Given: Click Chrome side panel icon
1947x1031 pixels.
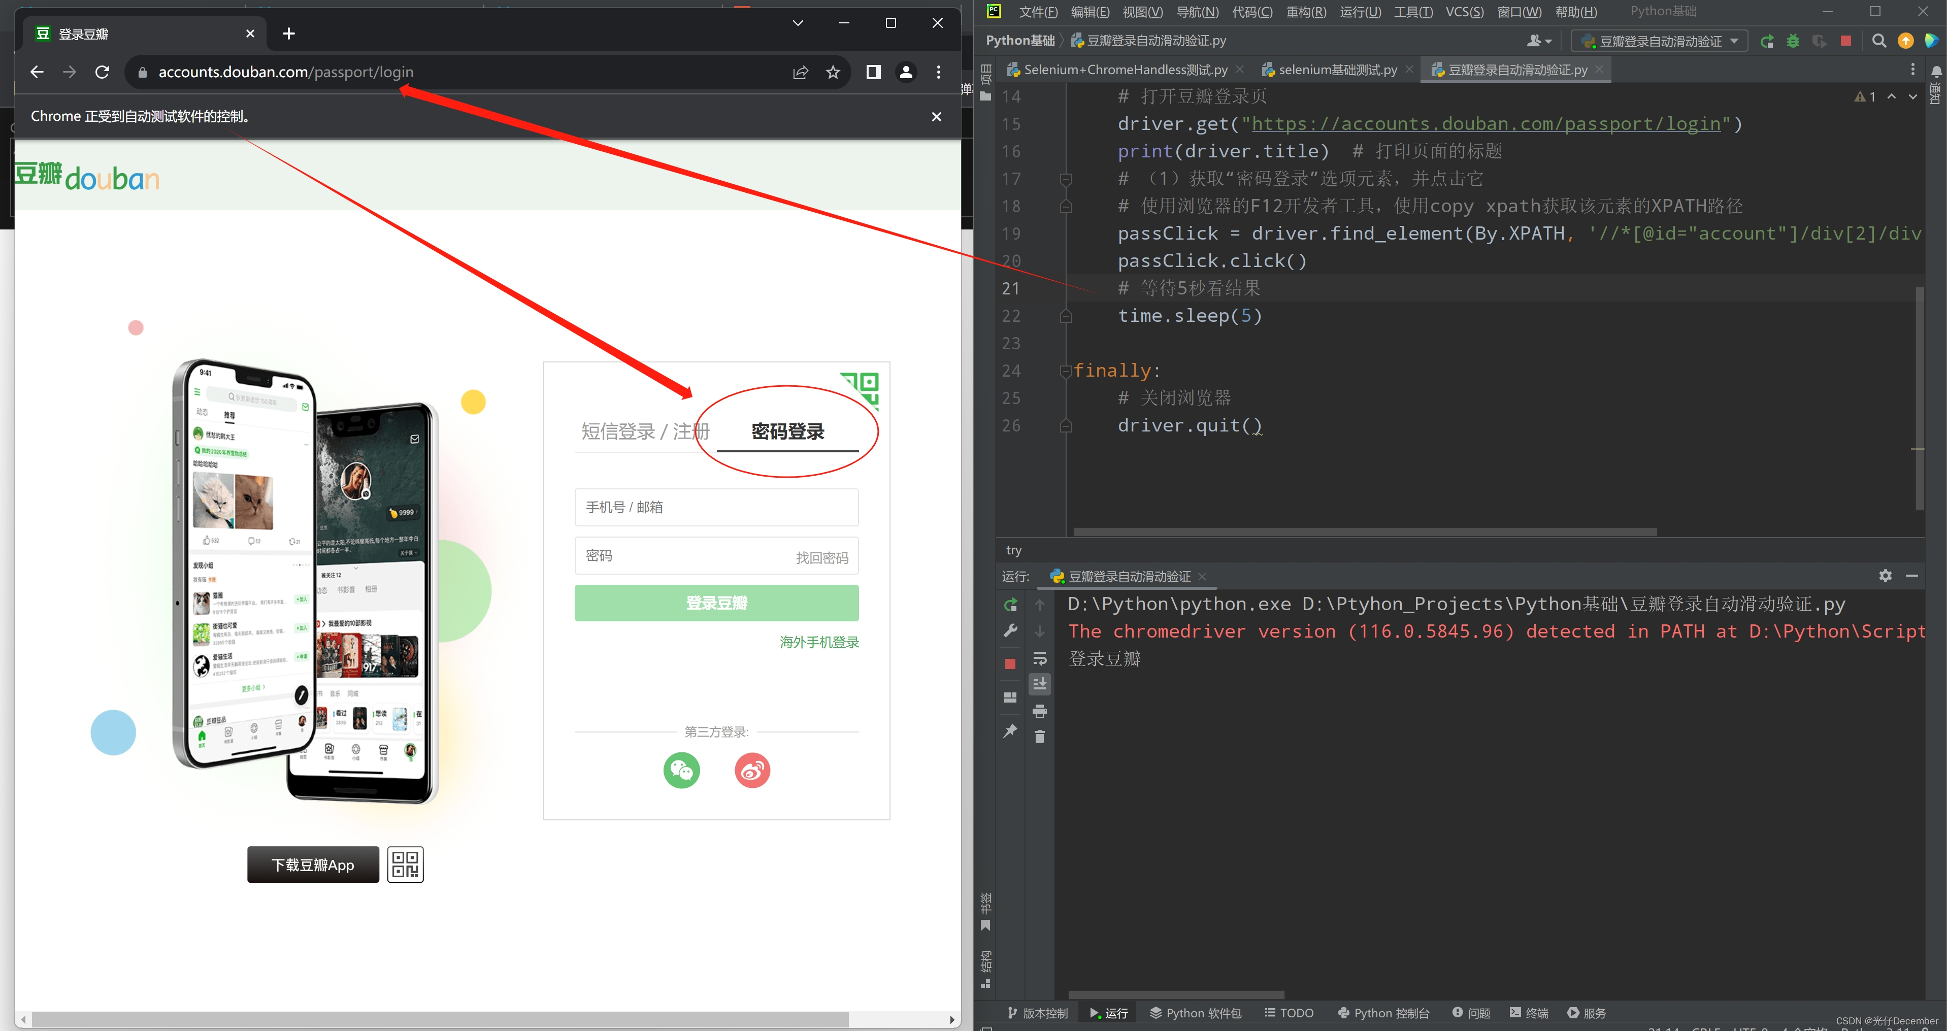Looking at the screenshot, I should coord(873,72).
